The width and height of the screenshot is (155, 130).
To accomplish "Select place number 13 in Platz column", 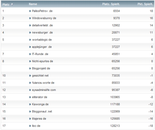I will 4,97.
